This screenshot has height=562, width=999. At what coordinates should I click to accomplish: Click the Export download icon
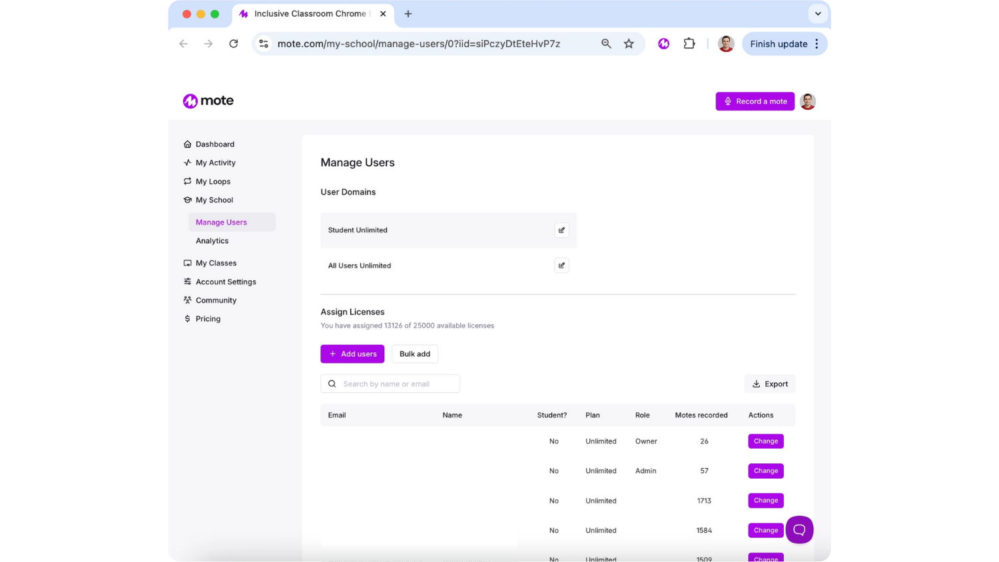[x=756, y=384]
